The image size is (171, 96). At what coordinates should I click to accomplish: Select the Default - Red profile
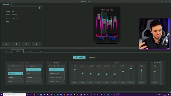click(10, 11)
